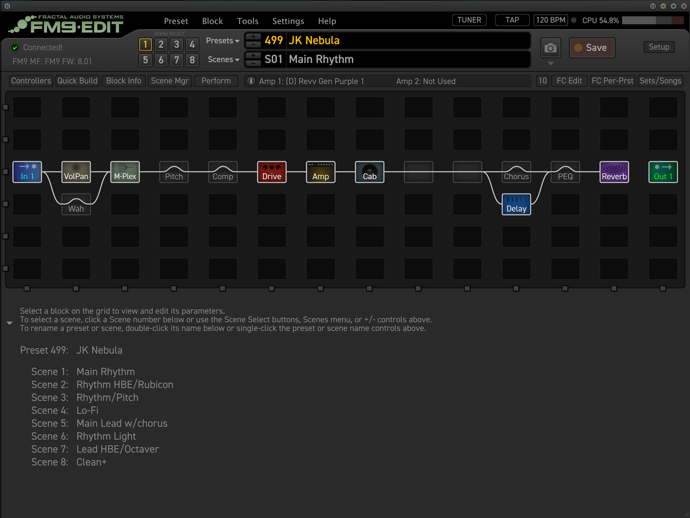Click the In 1 input block

click(27, 172)
